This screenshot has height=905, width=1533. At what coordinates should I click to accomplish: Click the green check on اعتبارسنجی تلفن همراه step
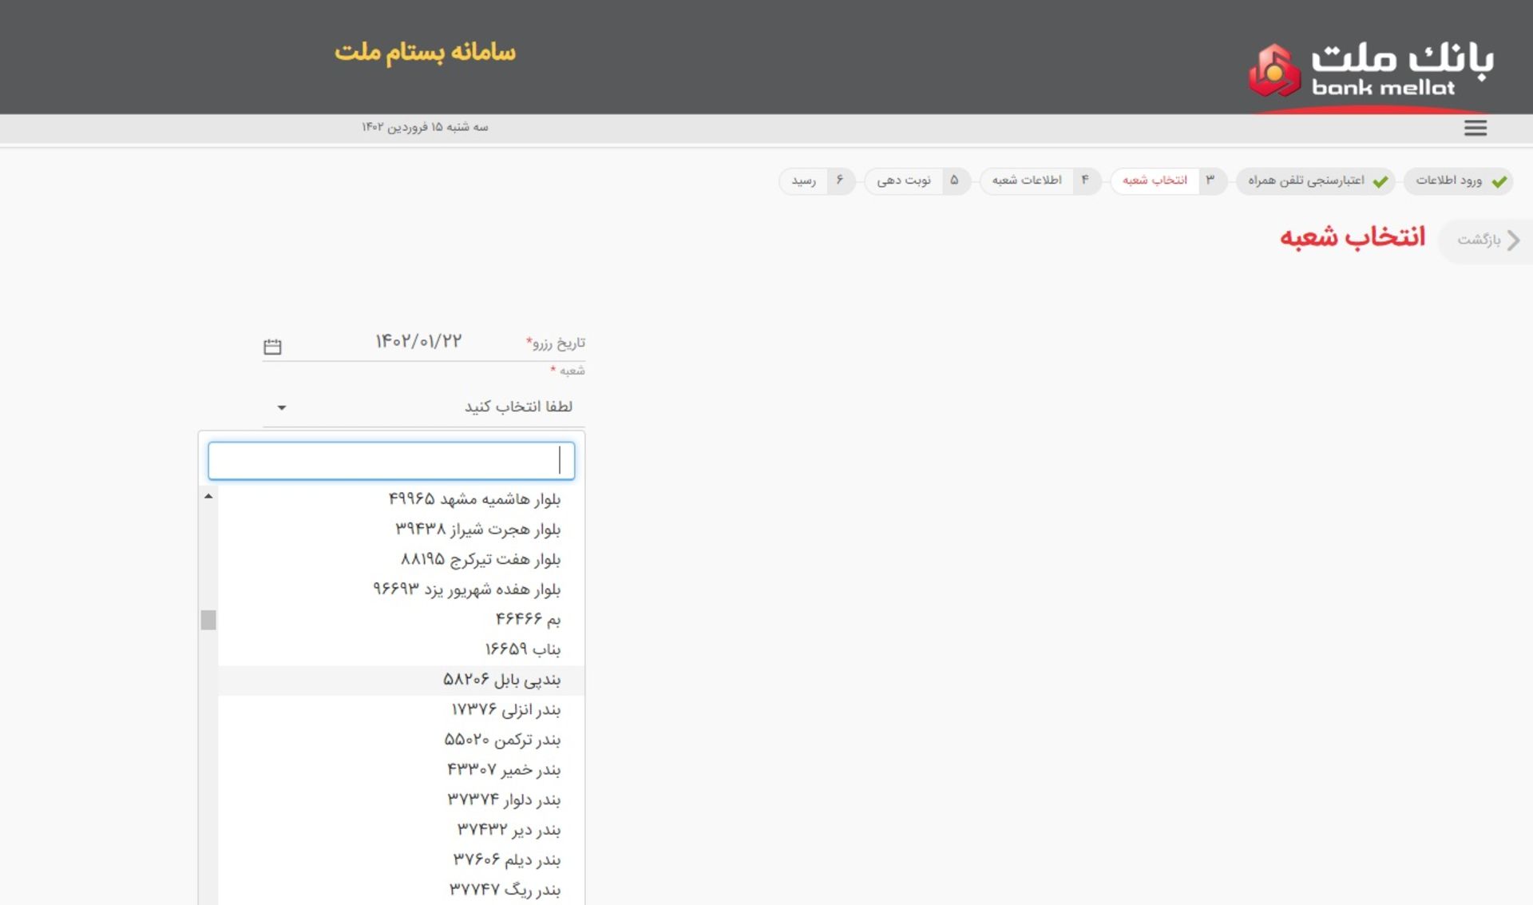click(x=1380, y=181)
